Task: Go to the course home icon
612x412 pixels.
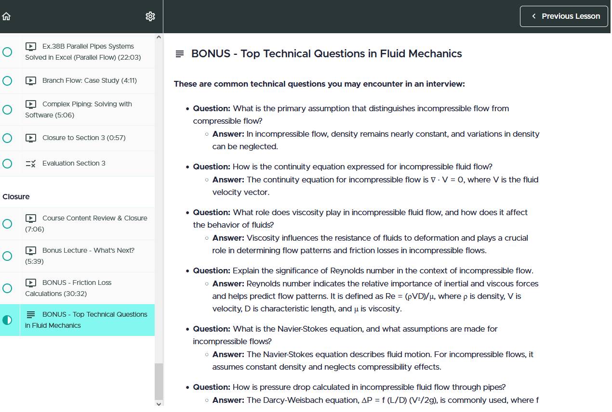Action: [x=6, y=16]
